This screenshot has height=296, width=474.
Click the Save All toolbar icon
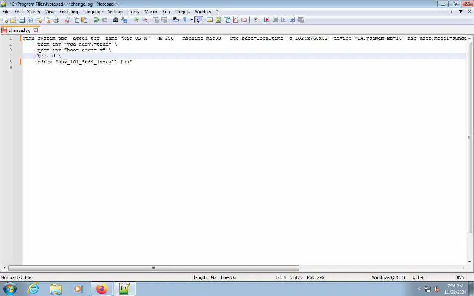point(30,20)
